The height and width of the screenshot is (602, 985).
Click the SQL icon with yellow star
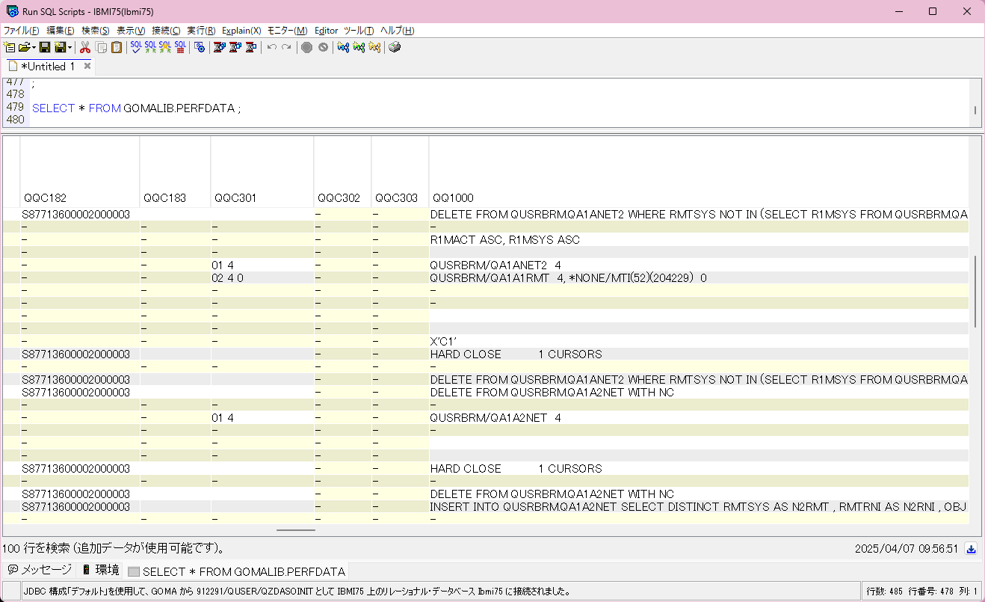click(x=165, y=47)
